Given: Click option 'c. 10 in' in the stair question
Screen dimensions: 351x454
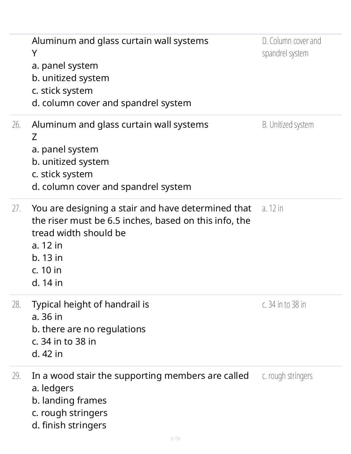Looking at the screenshot, I should [47, 270].
